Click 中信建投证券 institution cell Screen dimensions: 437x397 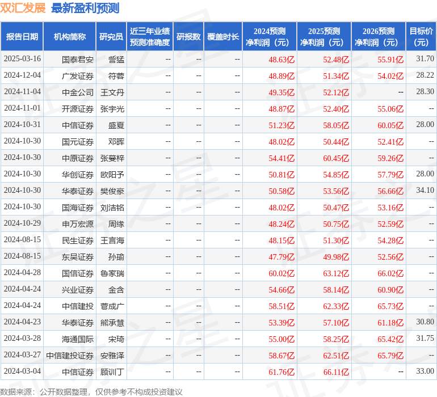70,356
